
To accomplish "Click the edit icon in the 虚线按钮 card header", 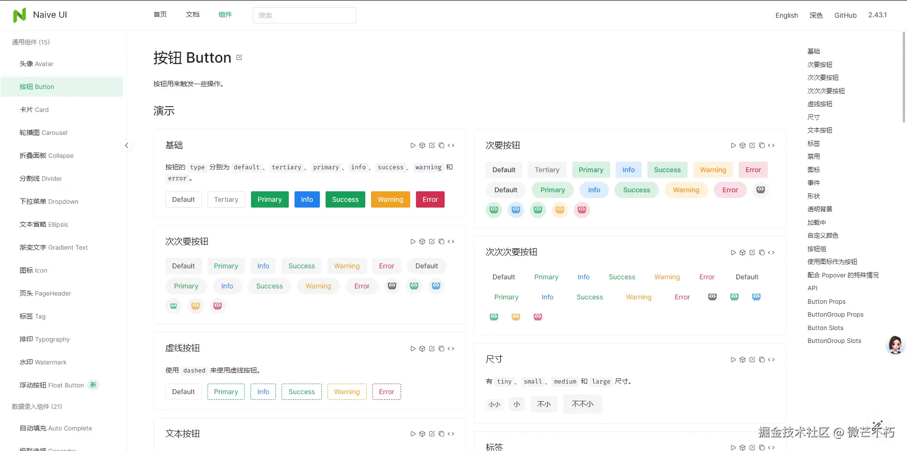I will (x=432, y=349).
